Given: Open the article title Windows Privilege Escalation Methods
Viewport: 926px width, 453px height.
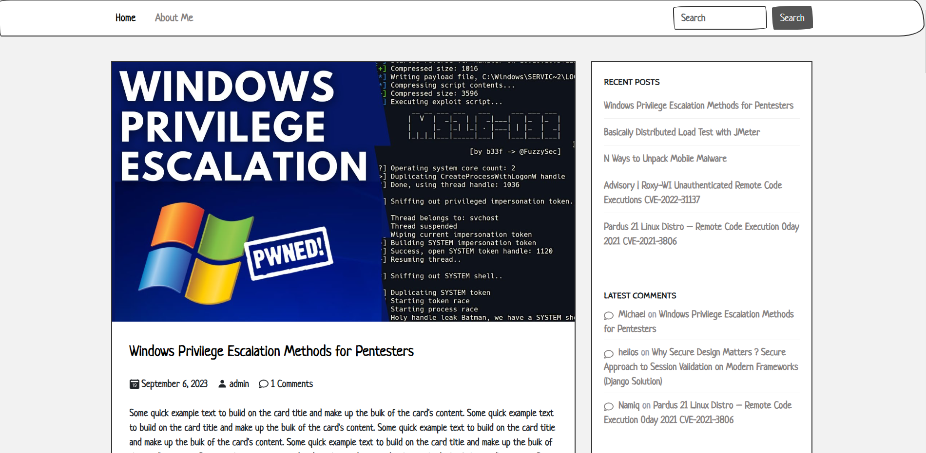Looking at the screenshot, I should 271,351.
